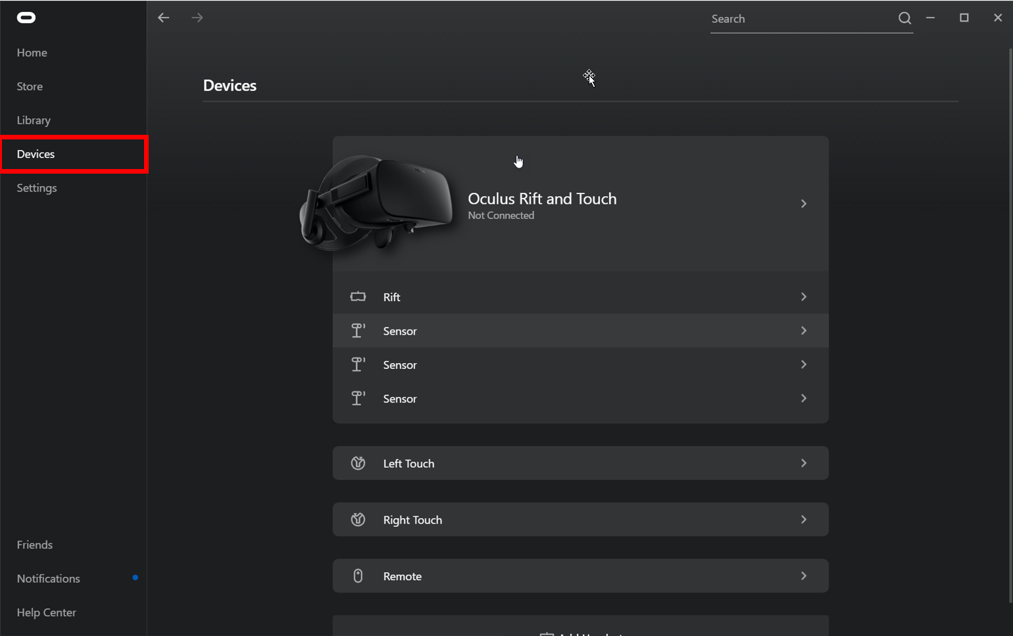Screen dimensions: 1013x636
Task: Click the Left Touch controller icon
Action: [x=358, y=463]
